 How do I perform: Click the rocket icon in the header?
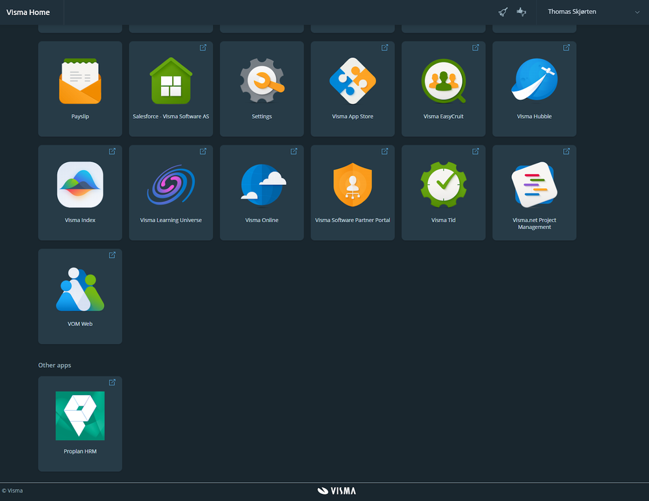click(503, 12)
